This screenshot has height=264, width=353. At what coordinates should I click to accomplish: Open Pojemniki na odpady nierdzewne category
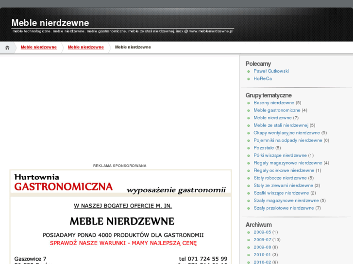click(x=288, y=140)
